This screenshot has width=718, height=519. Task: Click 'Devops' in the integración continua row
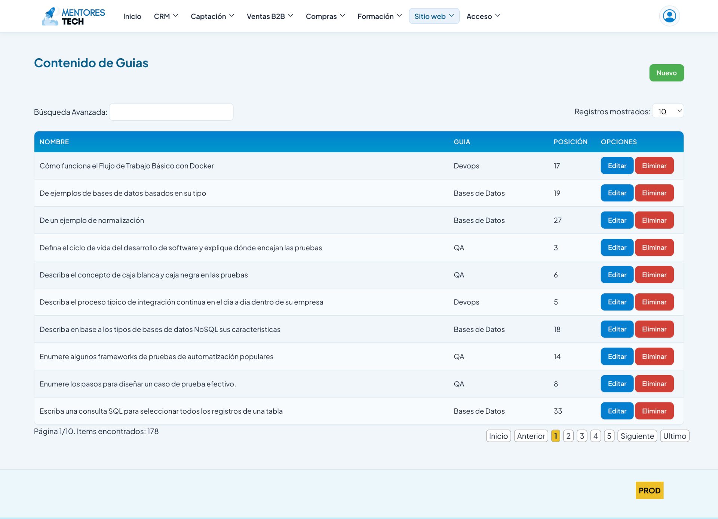[x=466, y=302]
